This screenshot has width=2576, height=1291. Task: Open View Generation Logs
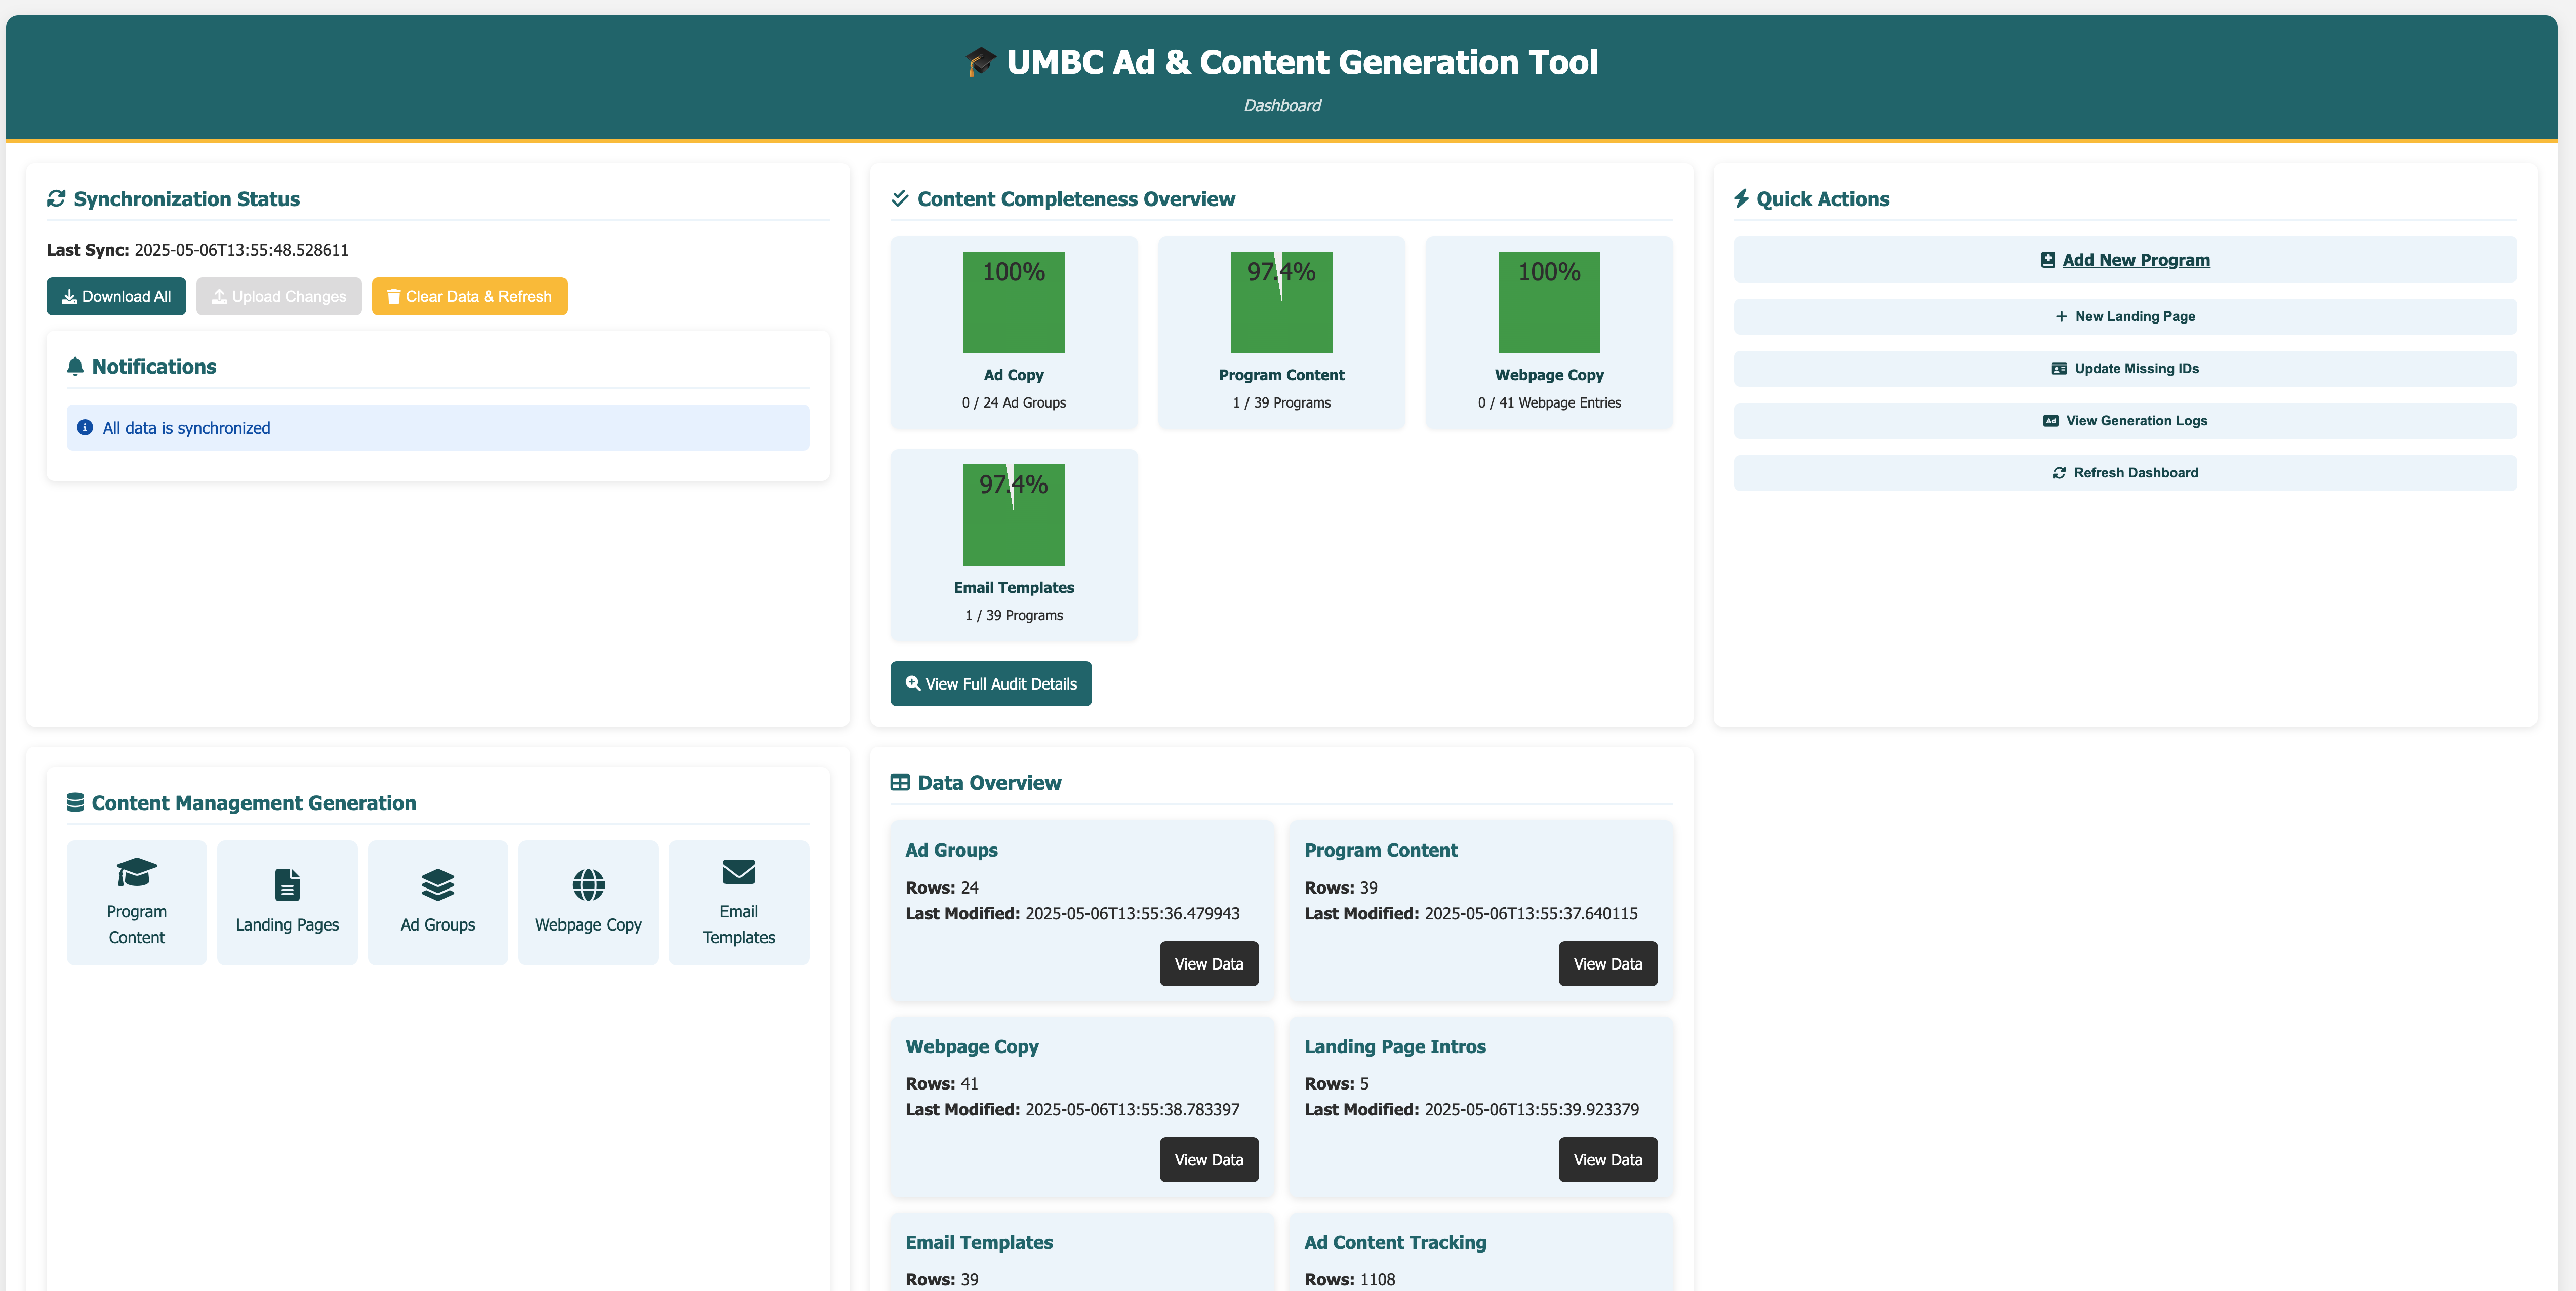pyautogui.click(x=2125, y=421)
